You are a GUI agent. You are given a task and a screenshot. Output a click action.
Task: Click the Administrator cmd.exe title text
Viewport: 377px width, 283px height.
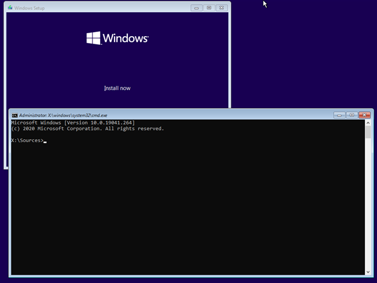[x=63, y=115]
